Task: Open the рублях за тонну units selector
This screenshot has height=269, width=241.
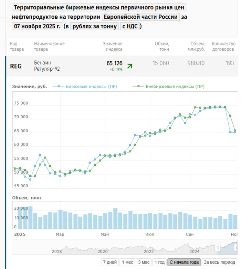Action: point(94,26)
